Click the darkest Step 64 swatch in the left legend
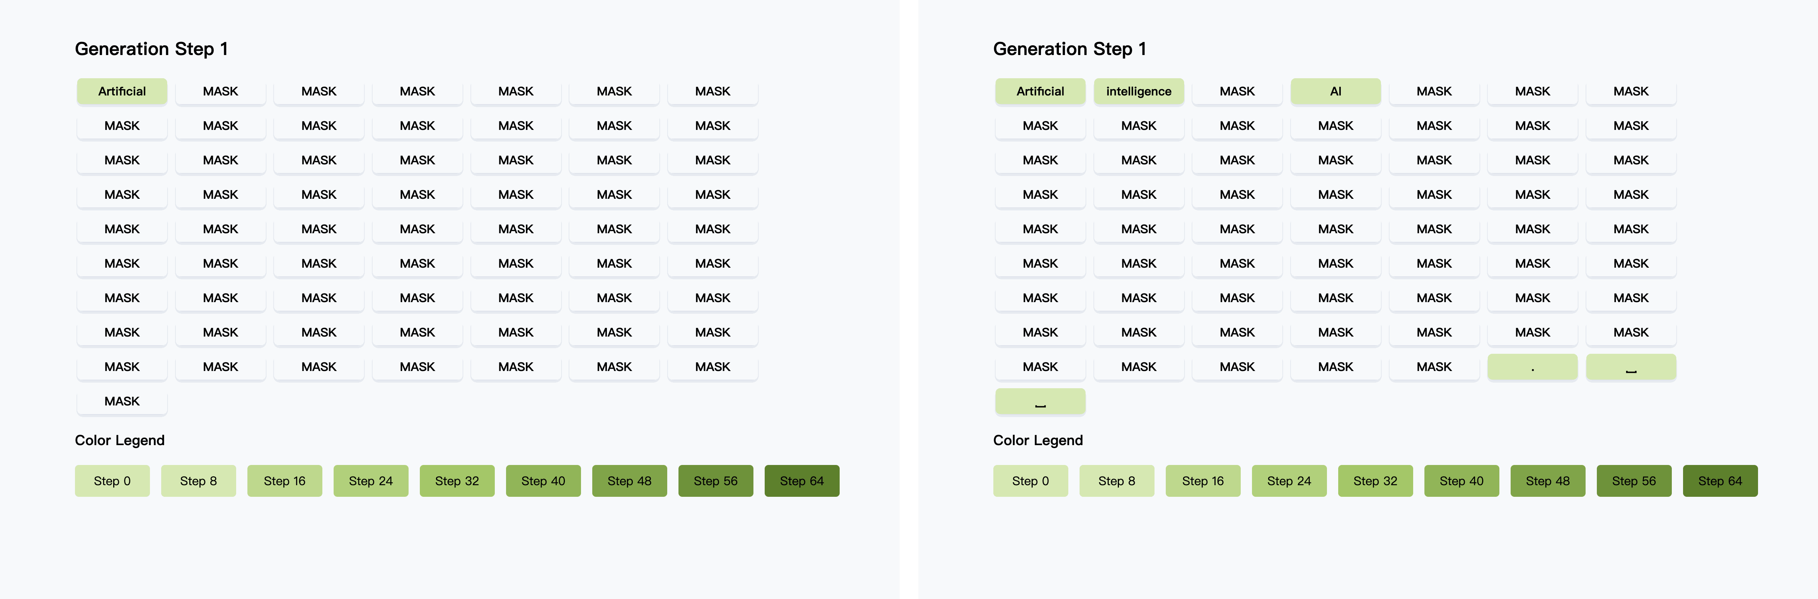The height and width of the screenshot is (599, 1818). point(802,481)
